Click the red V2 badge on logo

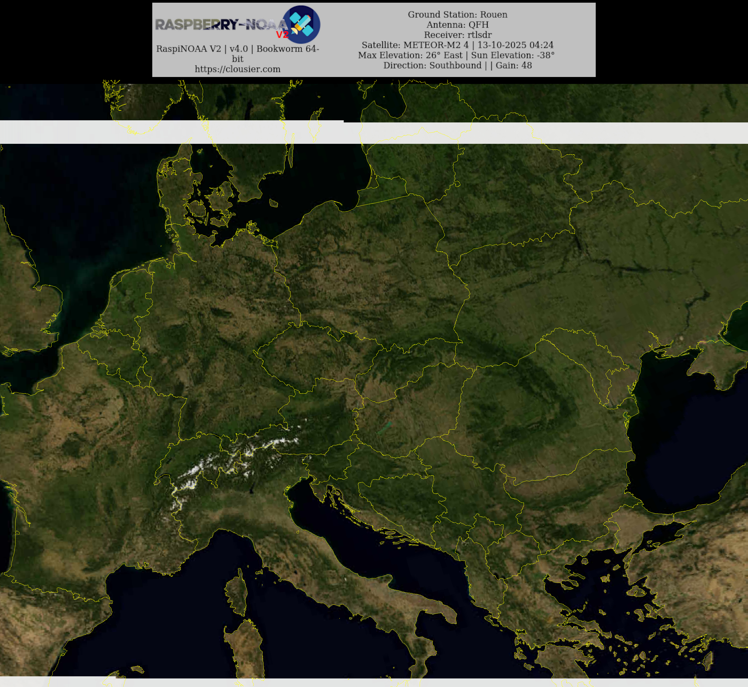[282, 34]
